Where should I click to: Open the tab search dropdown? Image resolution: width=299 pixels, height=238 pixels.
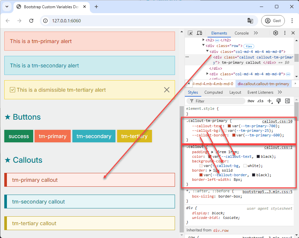(7, 7)
